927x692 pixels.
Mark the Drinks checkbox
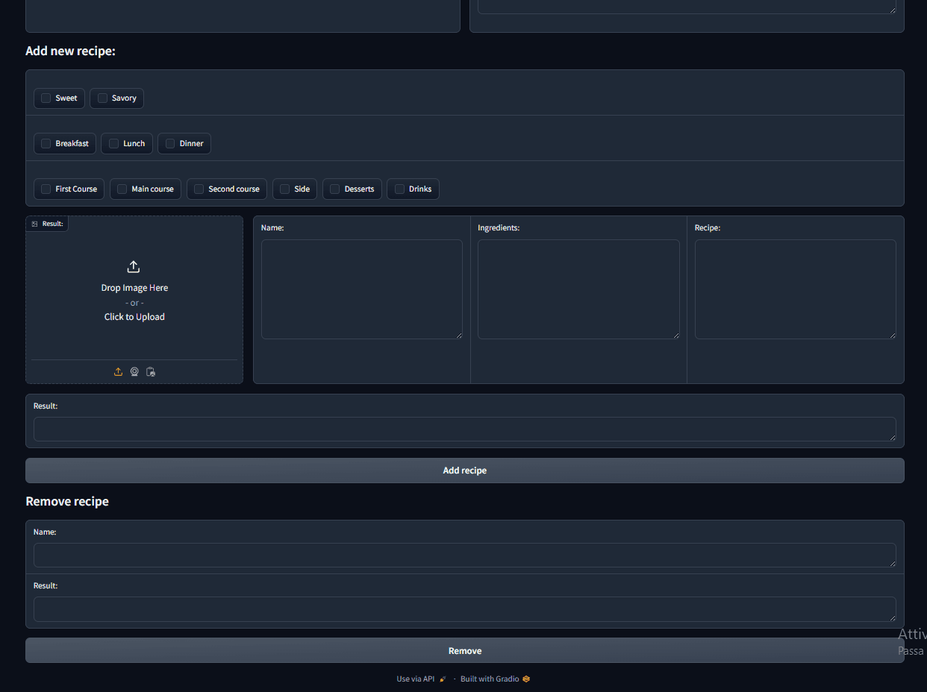click(x=400, y=189)
